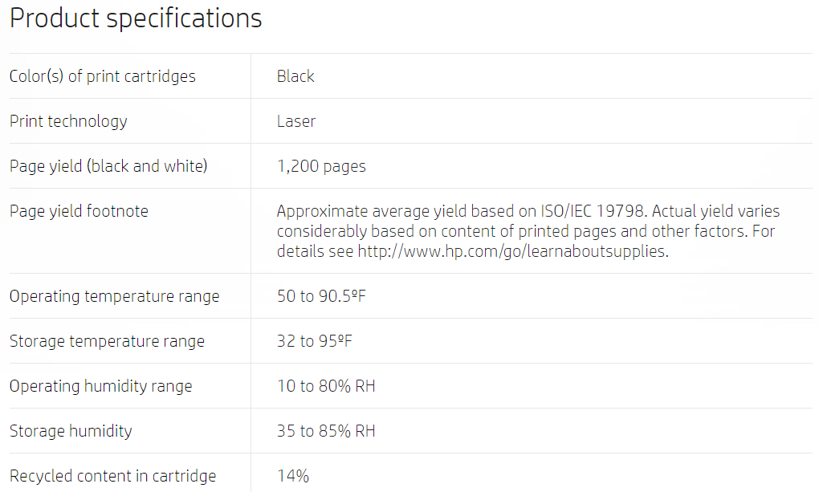Click the 35 to 85% RH value
This screenshot has height=492, width=819.
pyautogui.click(x=326, y=431)
